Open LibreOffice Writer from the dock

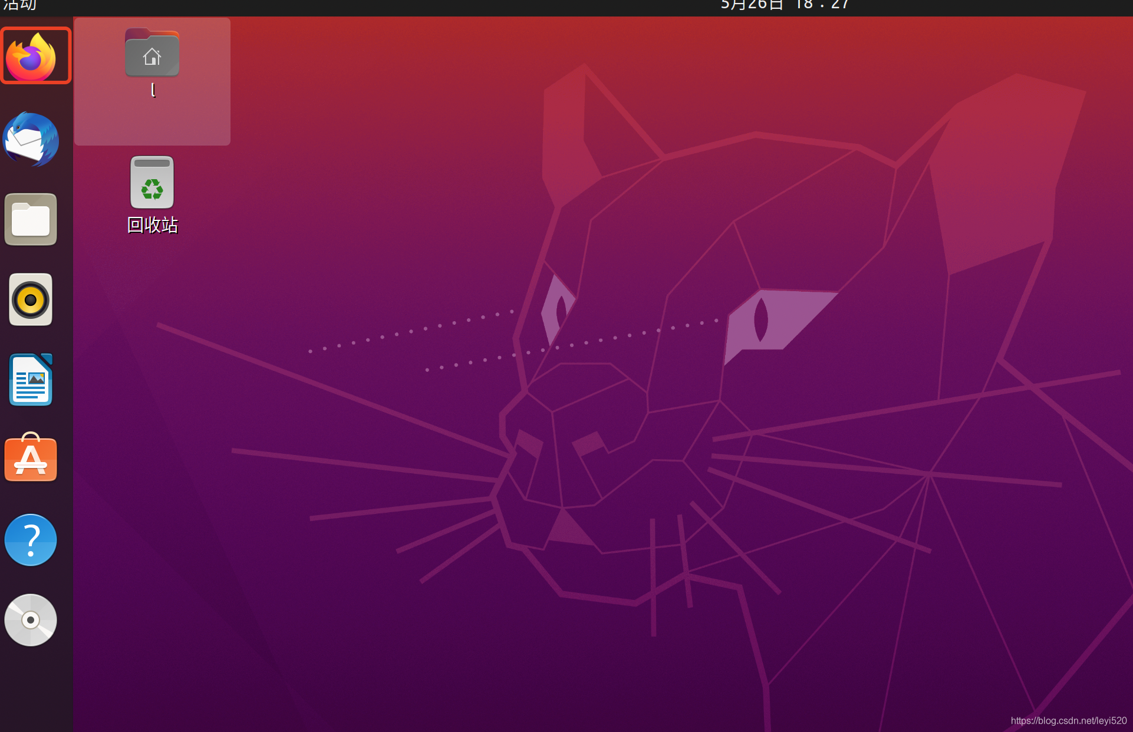[x=31, y=380]
